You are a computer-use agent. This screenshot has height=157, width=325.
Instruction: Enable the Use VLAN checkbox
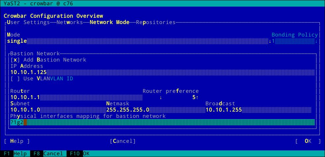(15, 79)
